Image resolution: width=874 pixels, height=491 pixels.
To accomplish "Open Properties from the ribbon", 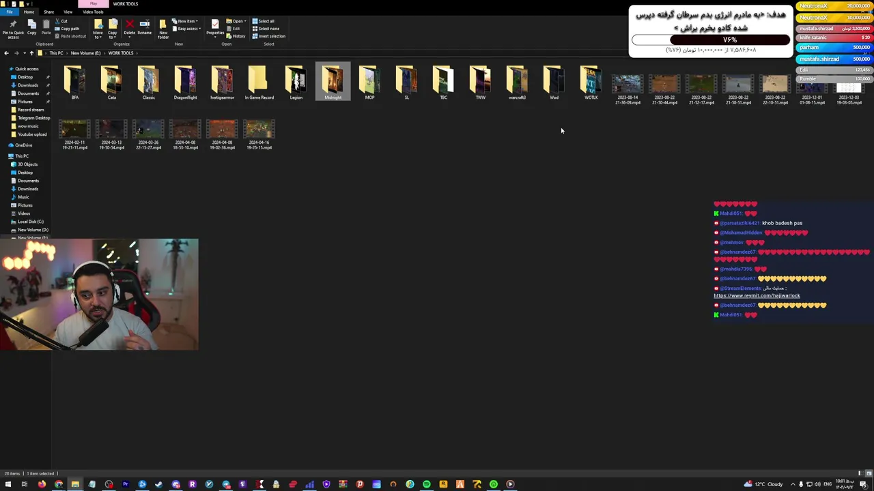I will pyautogui.click(x=215, y=28).
